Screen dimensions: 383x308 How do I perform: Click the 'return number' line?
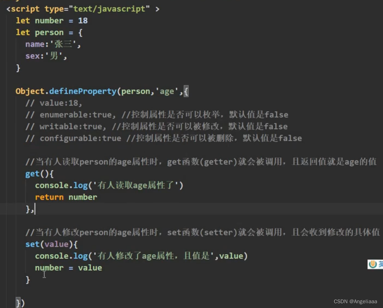tap(66, 197)
